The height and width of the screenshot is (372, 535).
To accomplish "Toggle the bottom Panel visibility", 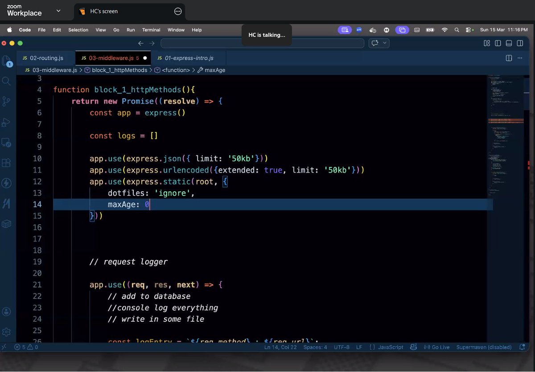I will click(x=509, y=43).
